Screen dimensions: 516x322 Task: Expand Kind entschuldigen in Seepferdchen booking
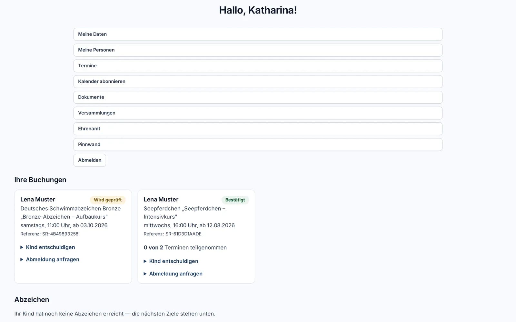click(171, 261)
